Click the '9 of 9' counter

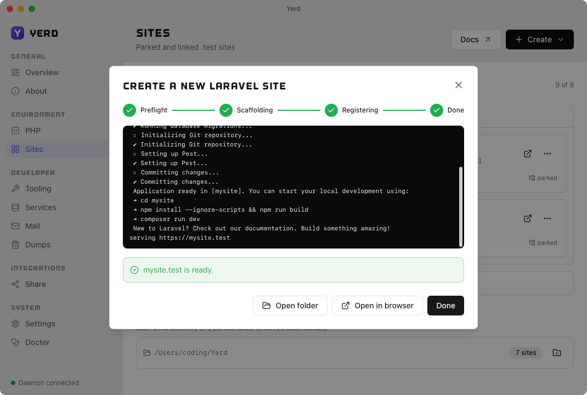(x=564, y=85)
